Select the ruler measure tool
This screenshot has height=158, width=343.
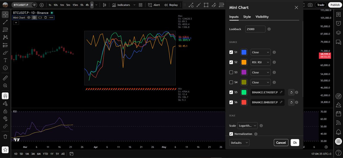point(5,78)
